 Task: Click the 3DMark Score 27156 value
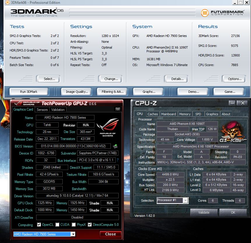pos(235,36)
